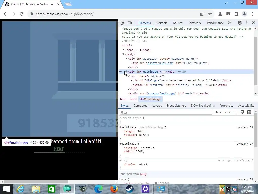Screen dimensions: 258x194
Task: Bookmark this page with star icon
Action: coord(210,14)
